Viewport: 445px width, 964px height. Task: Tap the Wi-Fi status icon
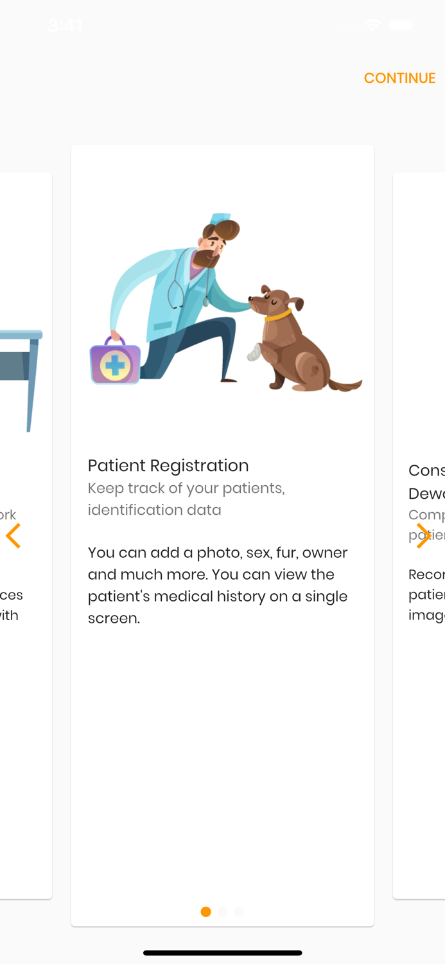[x=372, y=25]
